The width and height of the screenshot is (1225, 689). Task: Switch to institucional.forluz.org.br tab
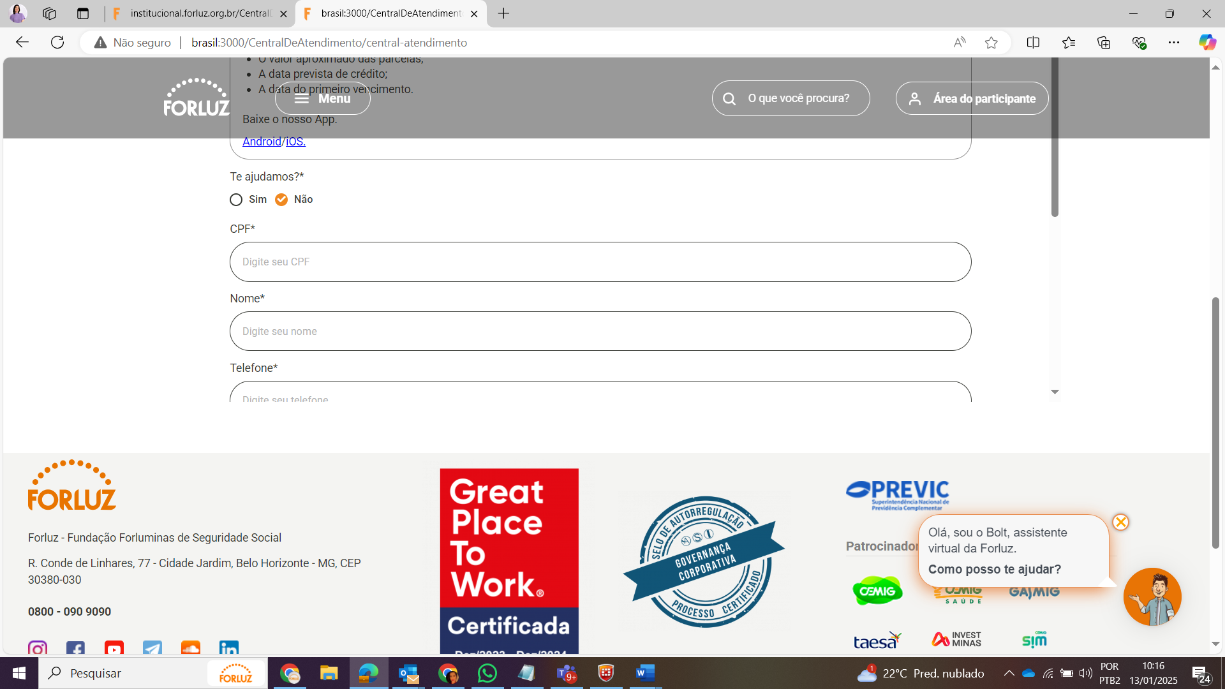coord(199,13)
